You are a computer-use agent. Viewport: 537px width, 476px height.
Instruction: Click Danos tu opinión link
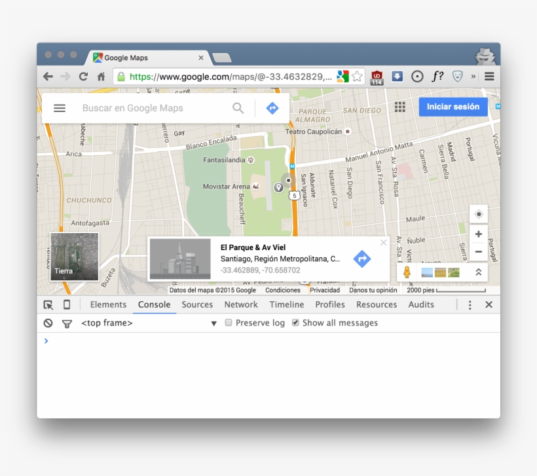point(373,290)
